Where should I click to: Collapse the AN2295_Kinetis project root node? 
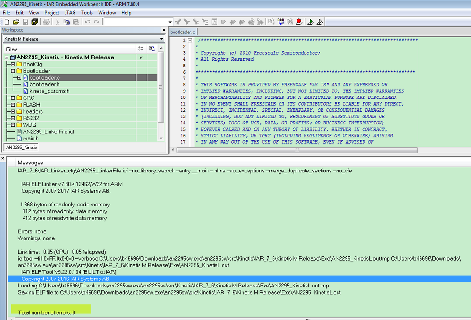(x=7, y=57)
